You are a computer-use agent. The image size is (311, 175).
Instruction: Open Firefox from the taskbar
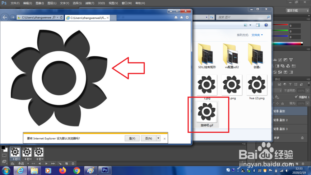(x=63, y=170)
